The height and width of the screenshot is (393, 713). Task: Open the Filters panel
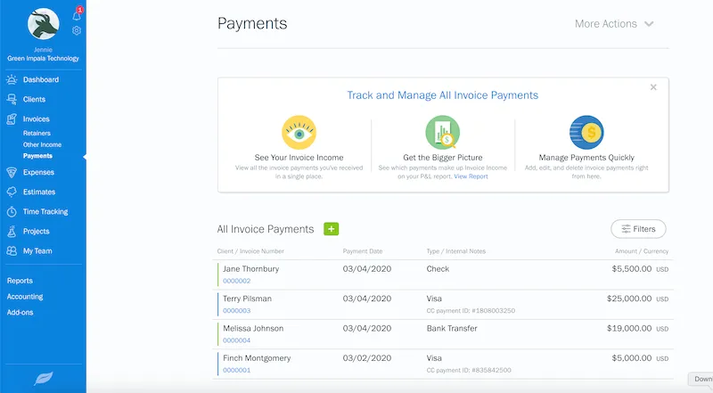tap(638, 229)
